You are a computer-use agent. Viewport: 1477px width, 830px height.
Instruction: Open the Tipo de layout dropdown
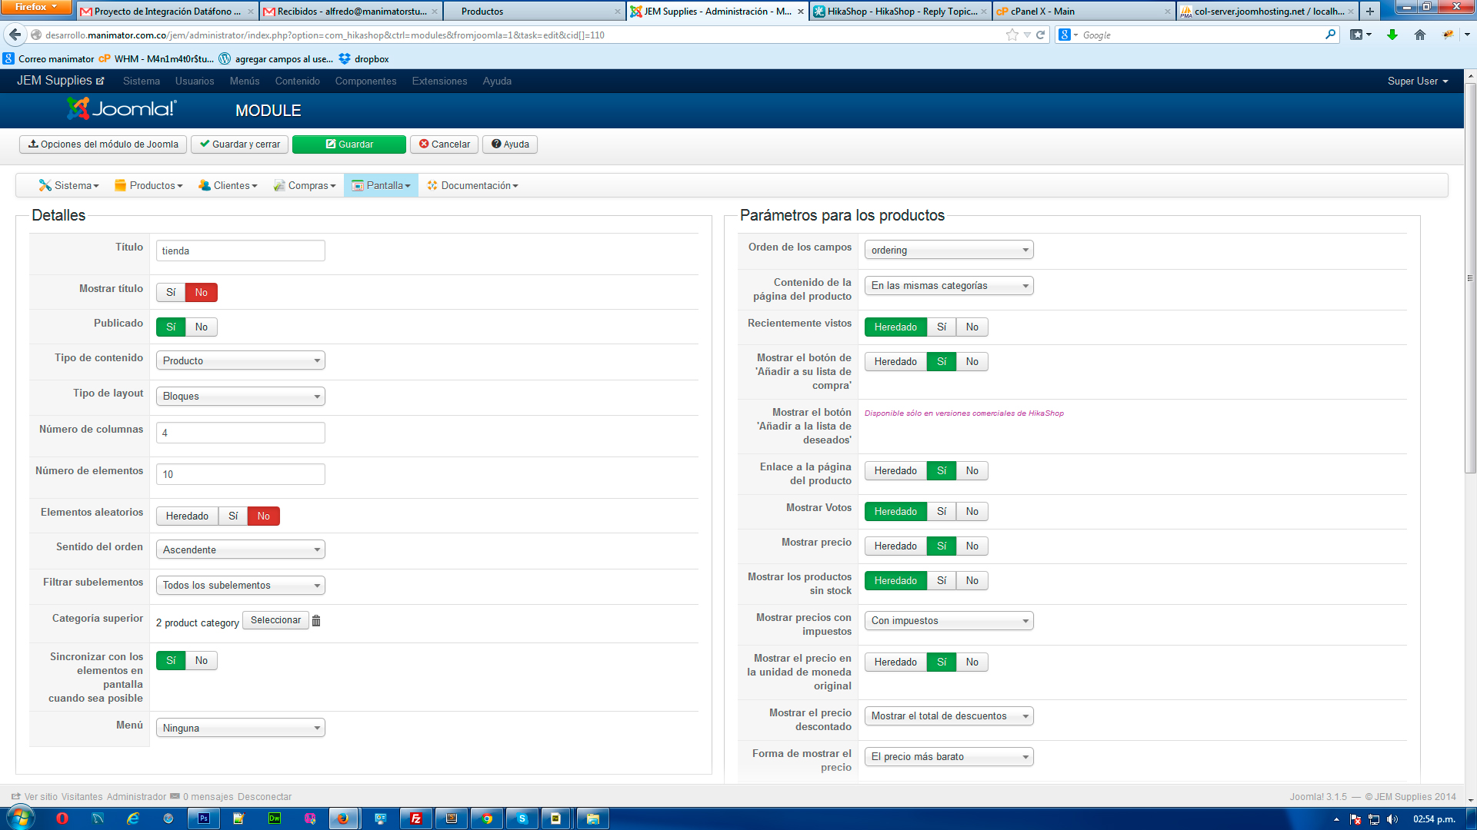pos(240,397)
